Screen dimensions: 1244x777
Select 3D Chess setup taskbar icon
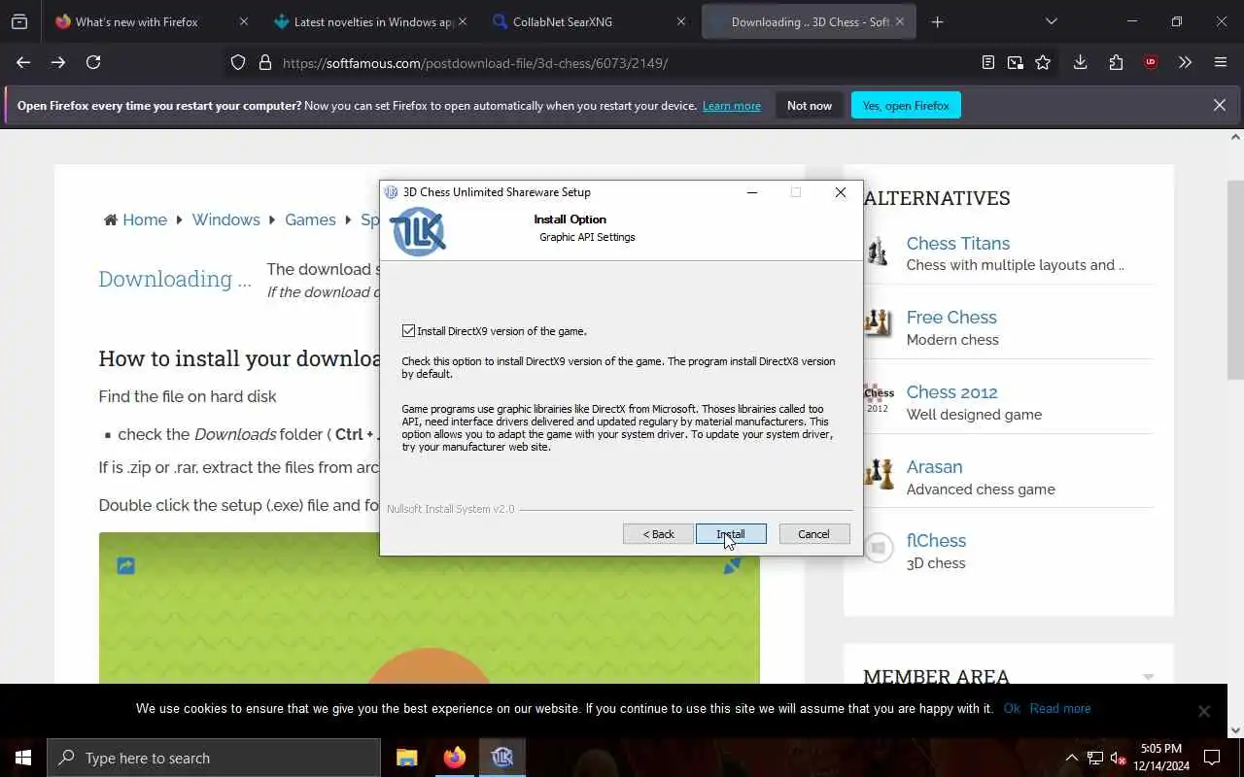502,758
